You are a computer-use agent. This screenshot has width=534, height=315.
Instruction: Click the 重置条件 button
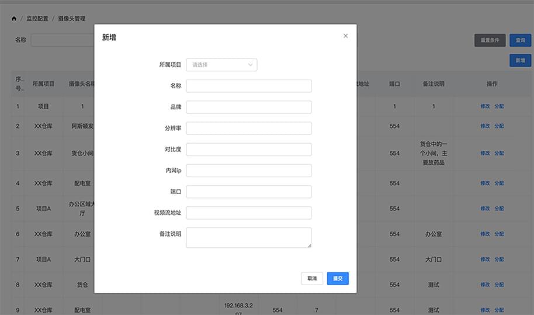[490, 40]
